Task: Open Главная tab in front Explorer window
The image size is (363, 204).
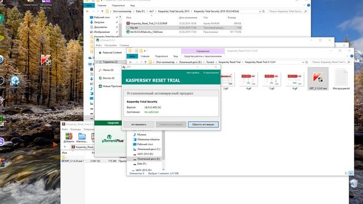Action: (x=145, y=56)
